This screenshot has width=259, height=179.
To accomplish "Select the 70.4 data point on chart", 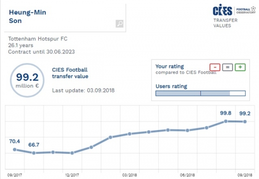I will [14, 149].
